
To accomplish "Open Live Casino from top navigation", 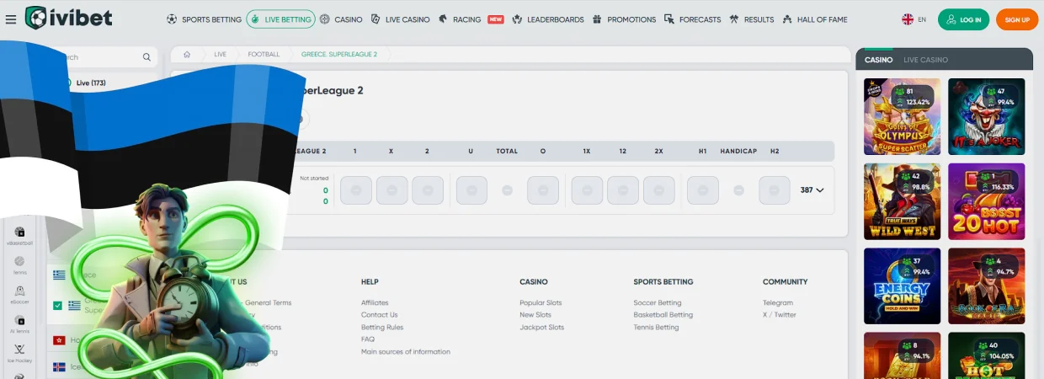I will click(x=400, y=19).
